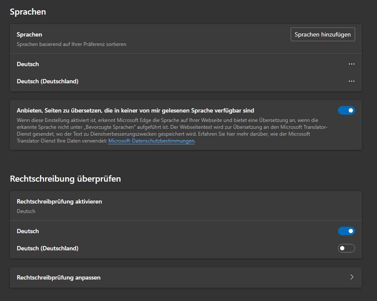Click the Sprachen hinzufügen button
The width and height of the screenshot is (377, 301).
[323, 34]
